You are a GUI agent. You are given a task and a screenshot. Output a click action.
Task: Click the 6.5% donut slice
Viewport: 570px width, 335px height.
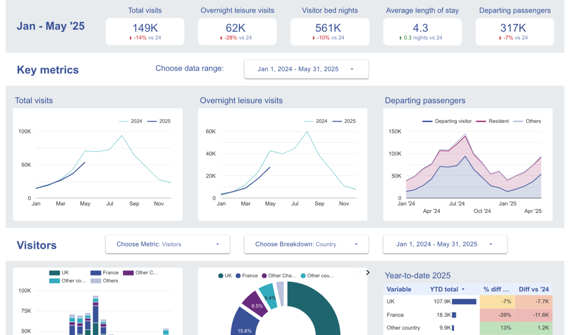pos(256,304)
